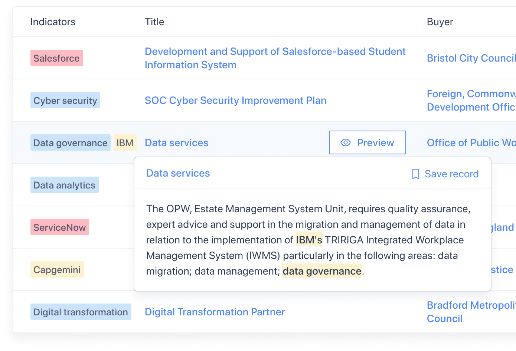This screenshot has height=351, width=516.
Task: Open the Data services row title
Action: (x=176, y=142)
